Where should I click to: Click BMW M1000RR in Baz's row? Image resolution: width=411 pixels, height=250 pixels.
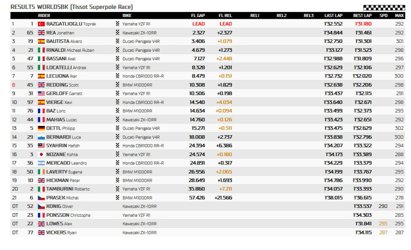[137, 111]
